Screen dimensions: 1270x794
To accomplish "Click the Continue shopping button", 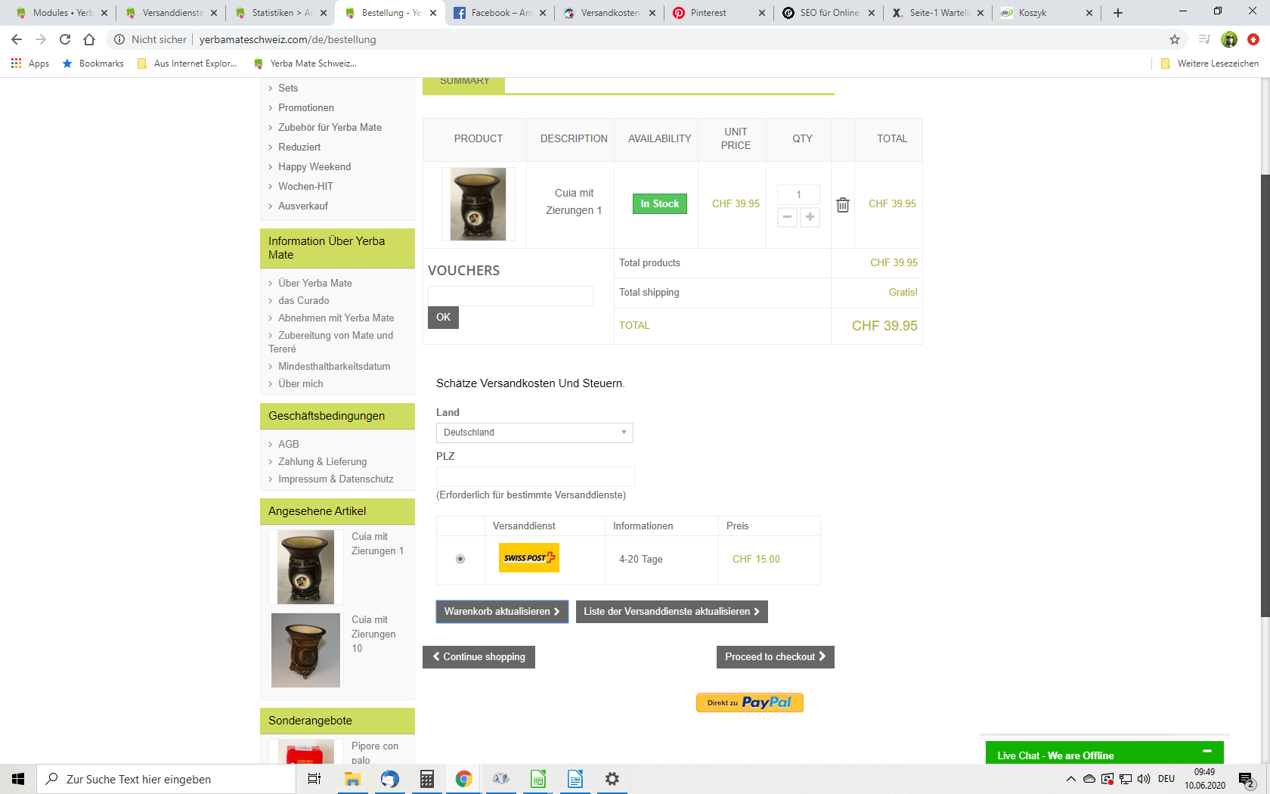I will pyautogui.click(x=479, y=657).
